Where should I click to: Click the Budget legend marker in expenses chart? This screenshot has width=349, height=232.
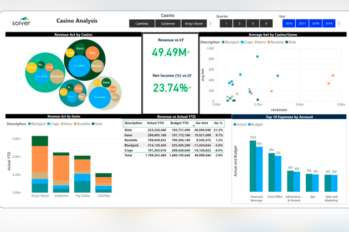click(x=250, y=125)
